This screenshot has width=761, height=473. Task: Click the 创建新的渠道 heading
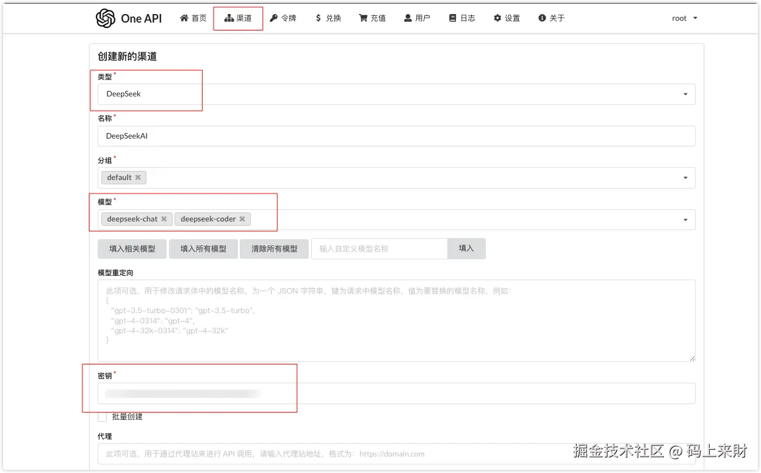(x=128, y=56)
